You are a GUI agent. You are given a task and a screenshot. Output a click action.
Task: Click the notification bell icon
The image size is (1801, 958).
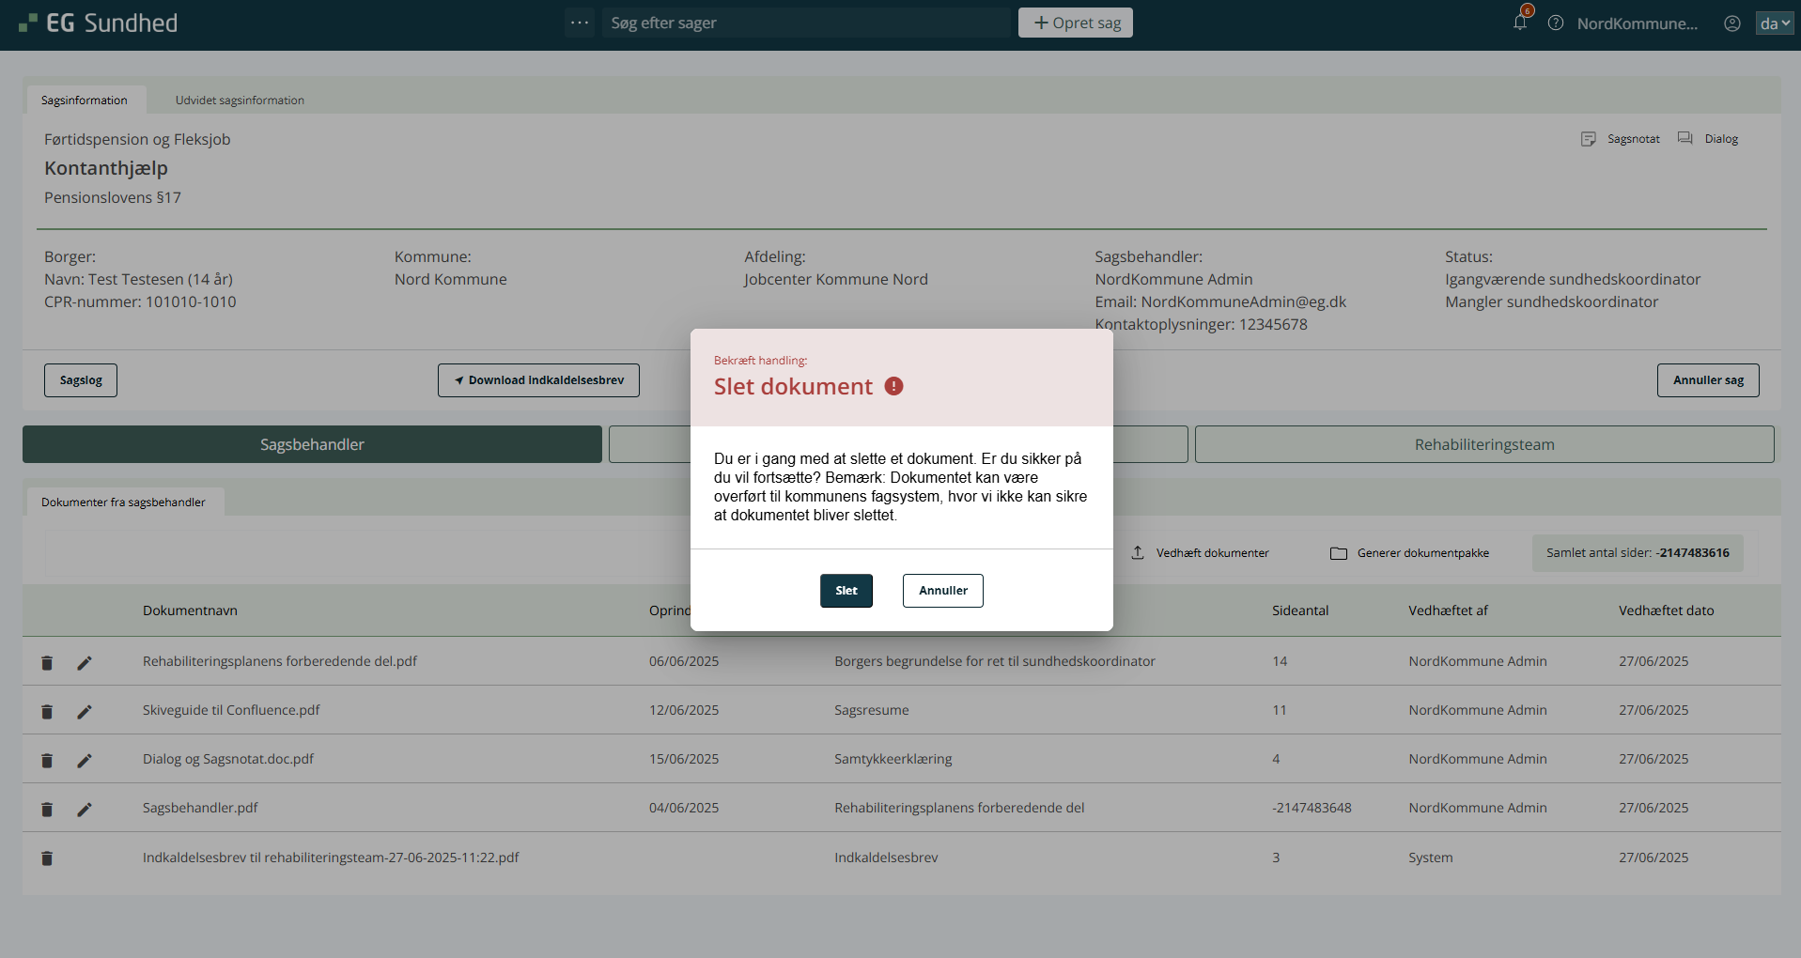point(1519,23)
